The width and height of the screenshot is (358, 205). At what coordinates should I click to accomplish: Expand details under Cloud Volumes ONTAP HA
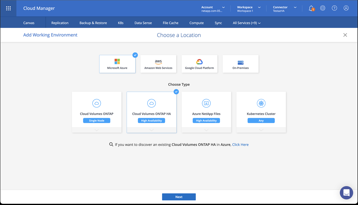(151, 130)
